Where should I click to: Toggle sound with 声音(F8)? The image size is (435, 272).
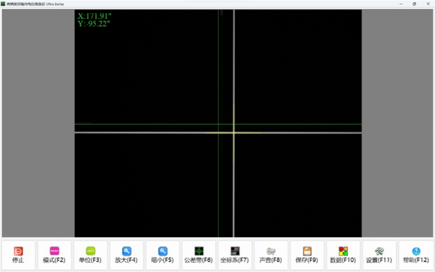(271, 255)
